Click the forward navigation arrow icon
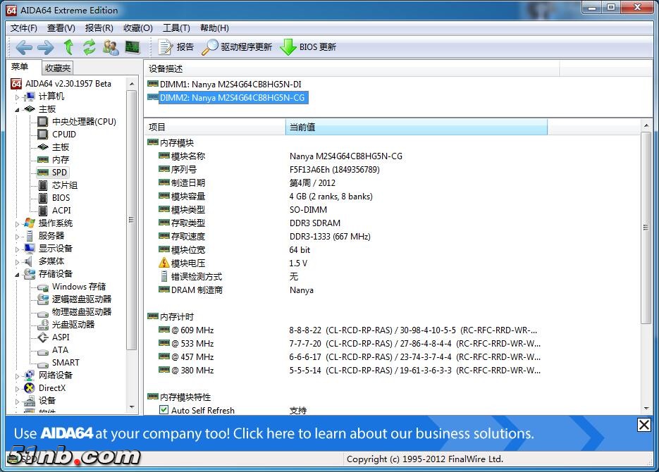Image resolution: width=659 pixels, height=472 pixels. (45, 47)
